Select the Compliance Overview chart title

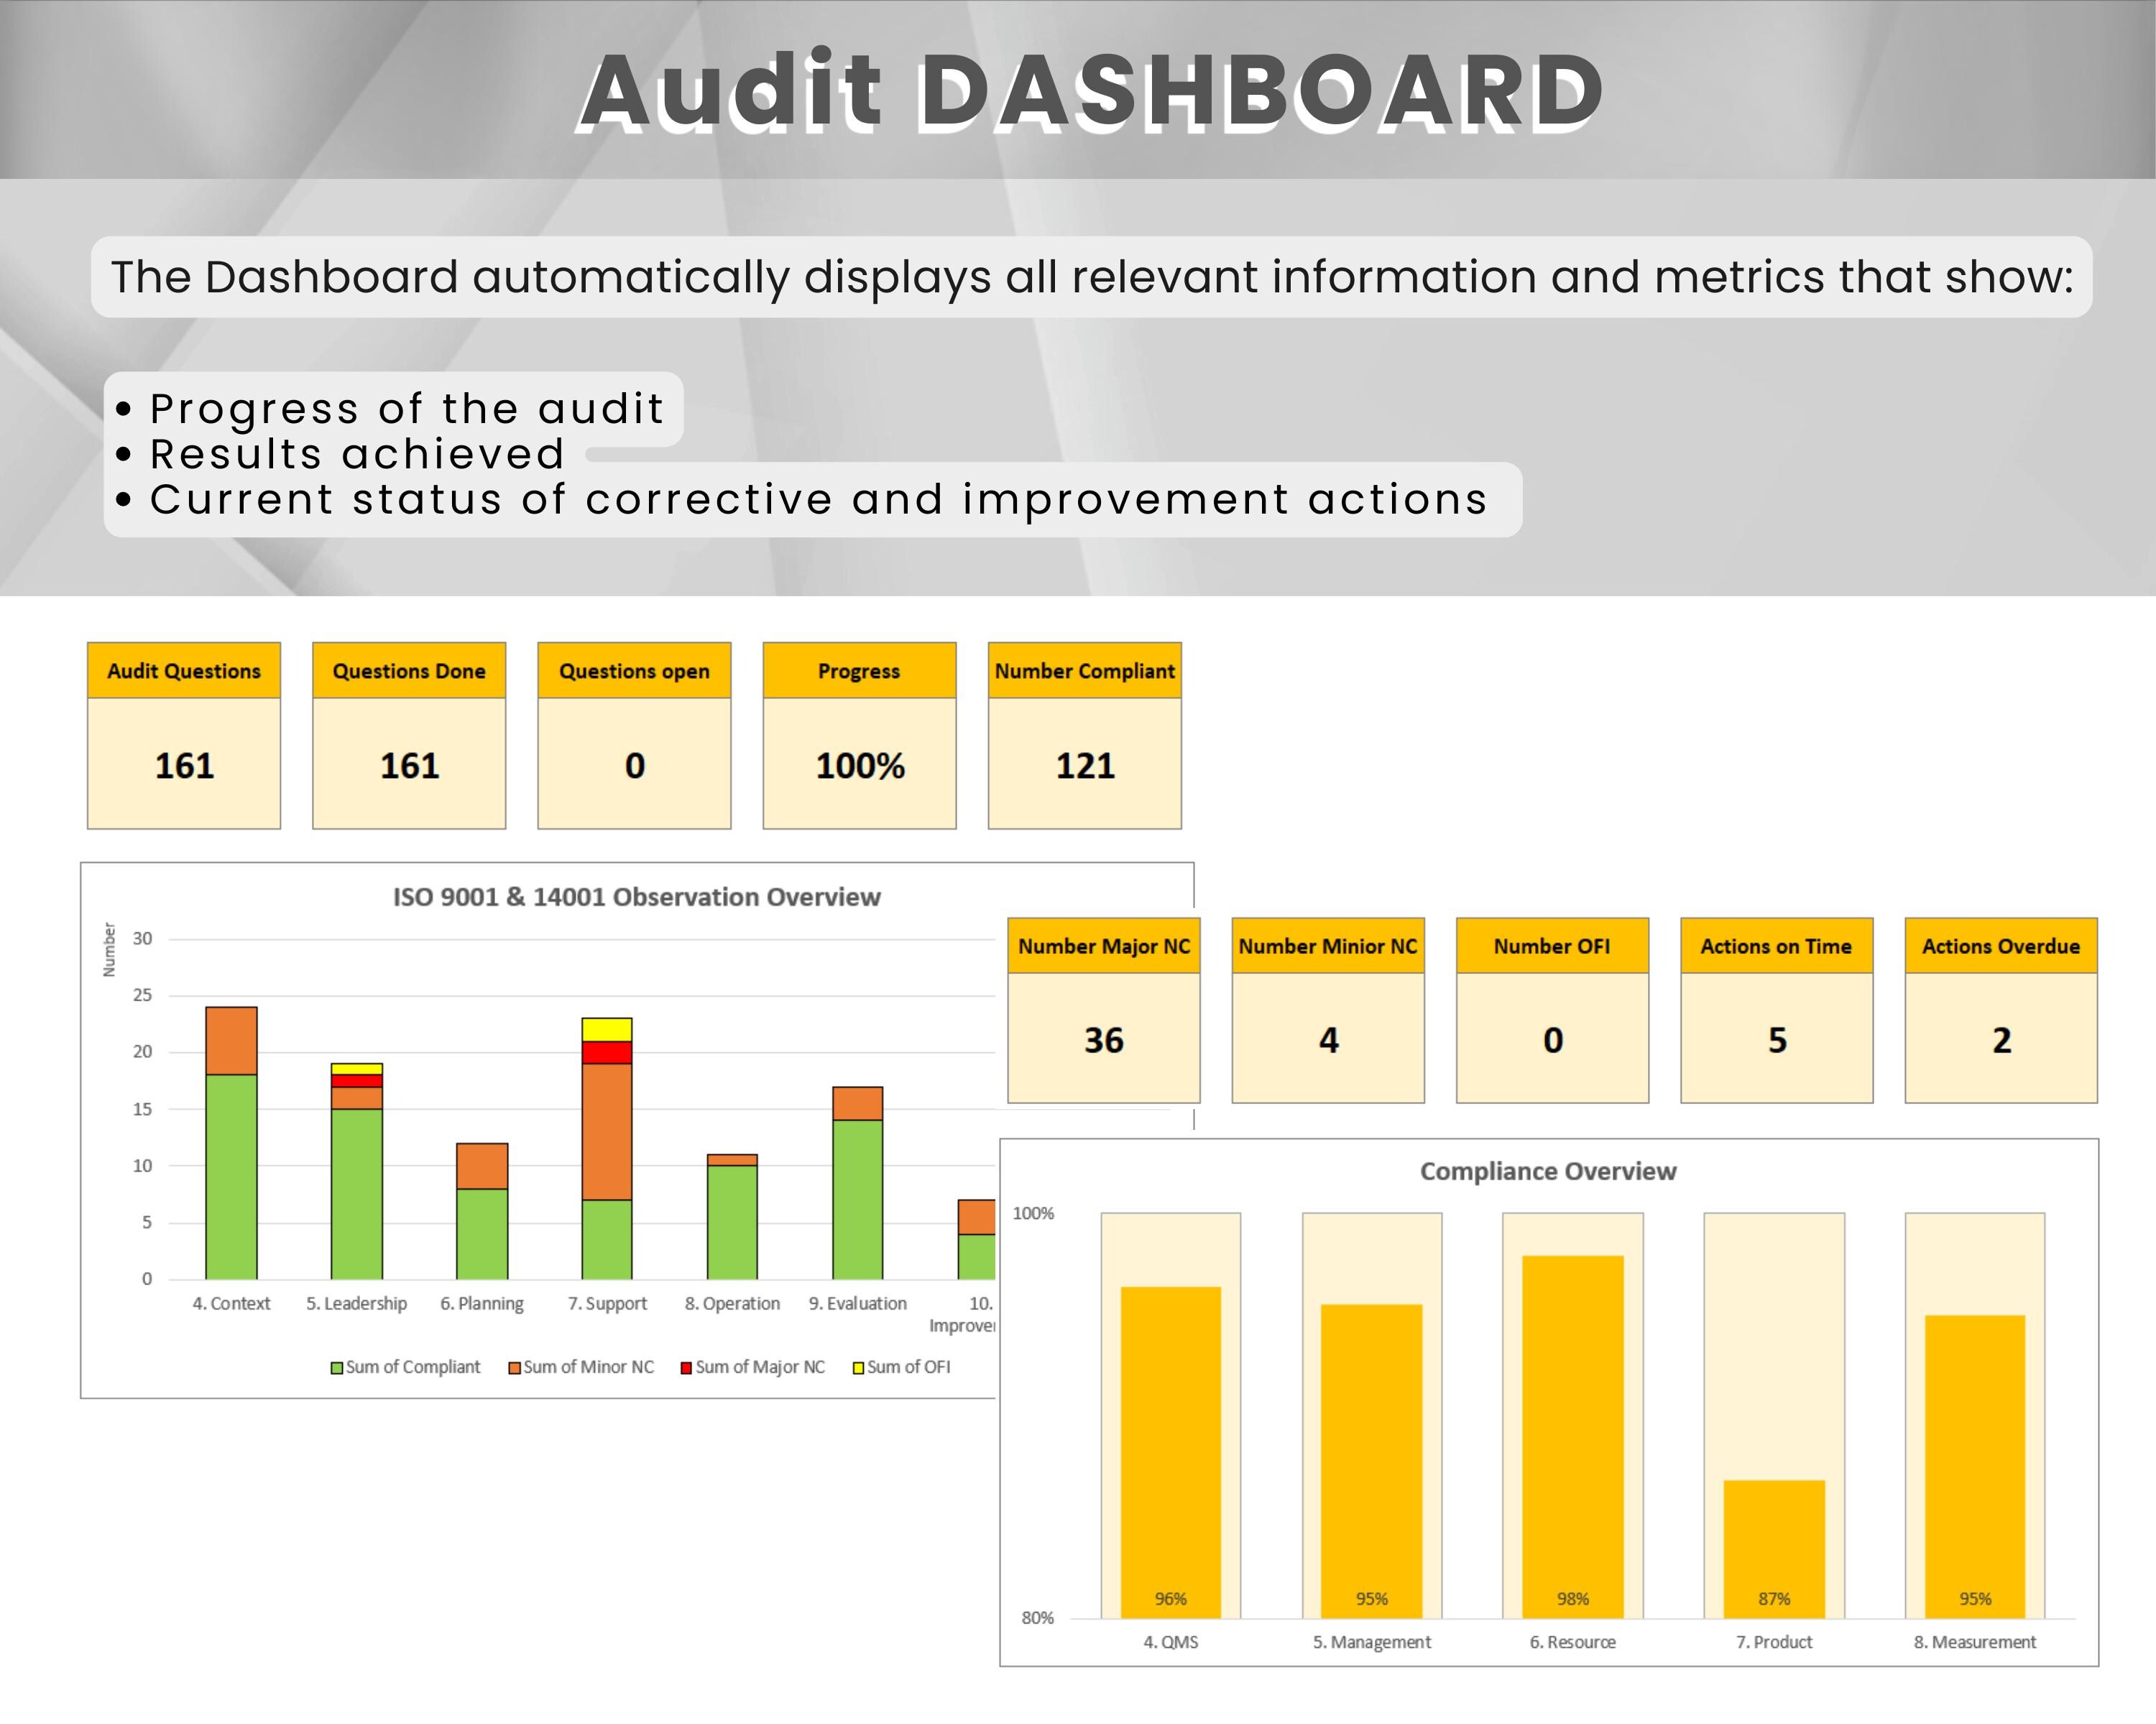tap(1549, 1172)
